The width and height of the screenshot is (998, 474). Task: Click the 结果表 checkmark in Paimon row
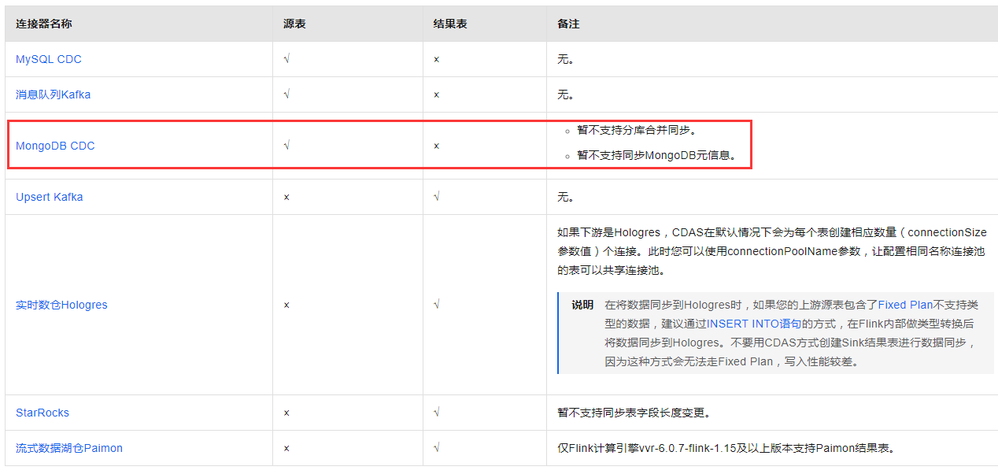436,447
